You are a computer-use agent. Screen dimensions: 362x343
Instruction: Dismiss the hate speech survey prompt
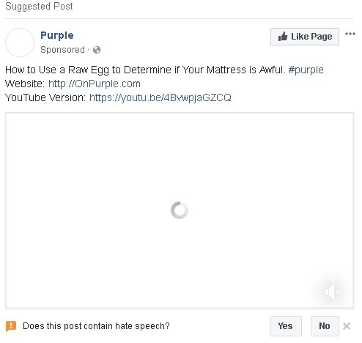(x=347, y=326)
